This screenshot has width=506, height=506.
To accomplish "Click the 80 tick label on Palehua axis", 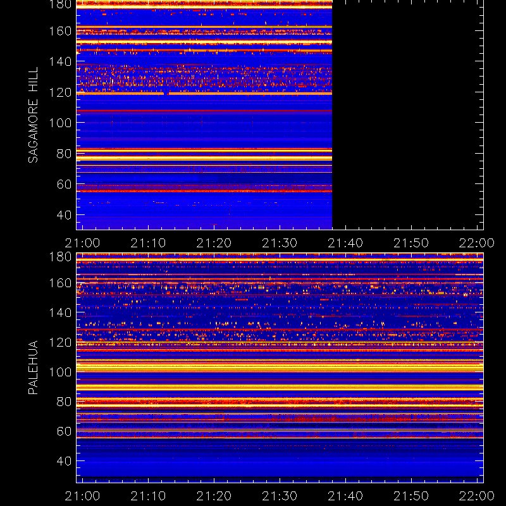I will [64, 402].
